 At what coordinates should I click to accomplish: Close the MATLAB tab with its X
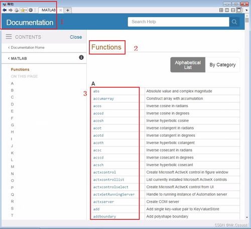coord(61,10)
